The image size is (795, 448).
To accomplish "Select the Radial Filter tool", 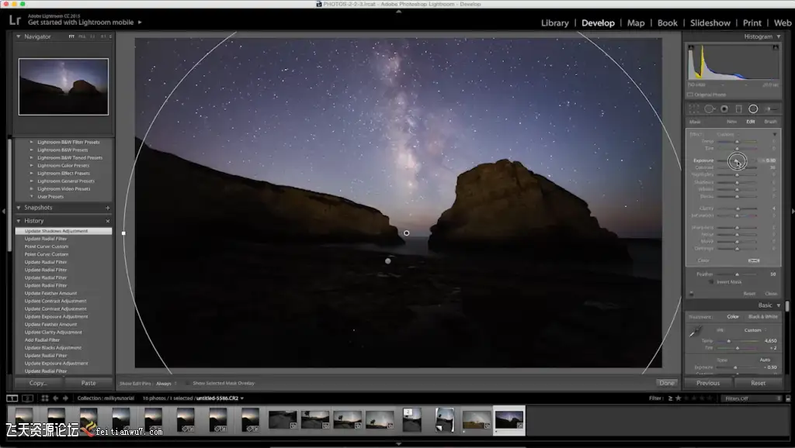I will point(753,109).
